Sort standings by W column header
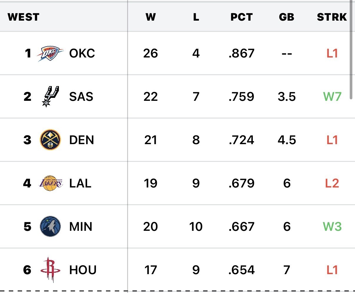The width and height of the screenshot is (355, 293). pyautogui.click(x=150, y=17)
